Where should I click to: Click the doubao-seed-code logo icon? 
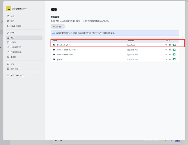coord(54,55)
